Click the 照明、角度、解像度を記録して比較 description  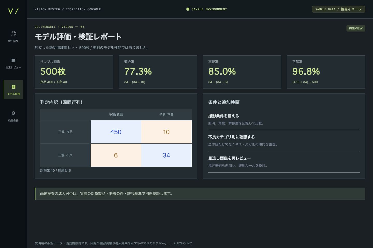tap(236, 123)
